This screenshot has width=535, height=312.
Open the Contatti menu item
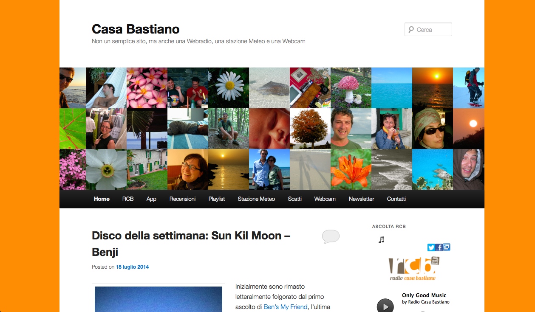click(x=396, y=199)
